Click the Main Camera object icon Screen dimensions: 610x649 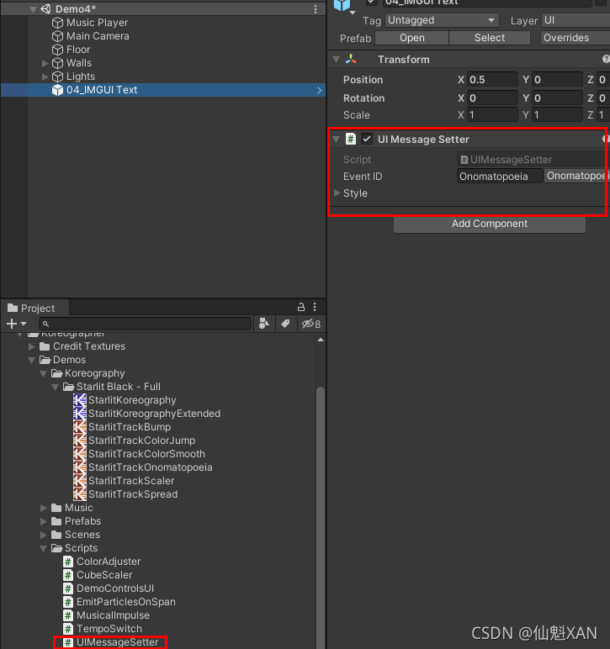(57, 36)
